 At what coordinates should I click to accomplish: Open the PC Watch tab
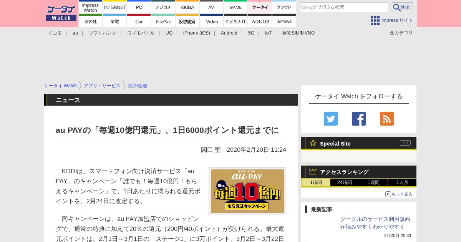pos(139,7)
